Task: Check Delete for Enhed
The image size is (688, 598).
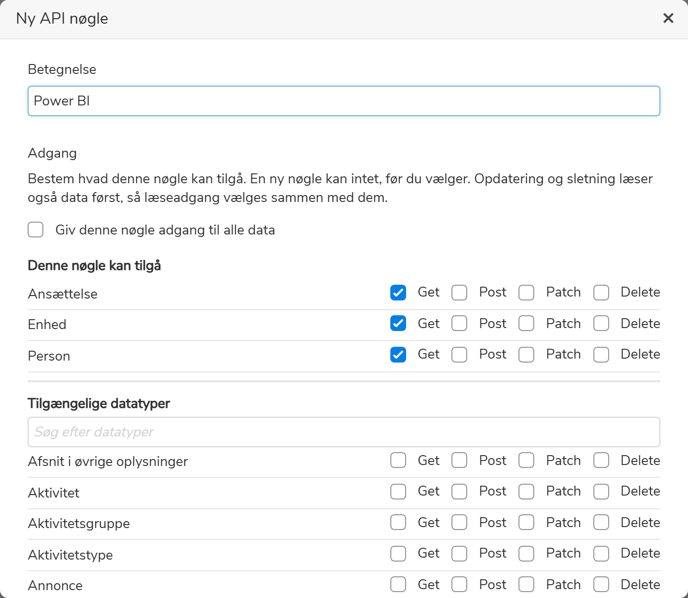Action: (601, 323)
